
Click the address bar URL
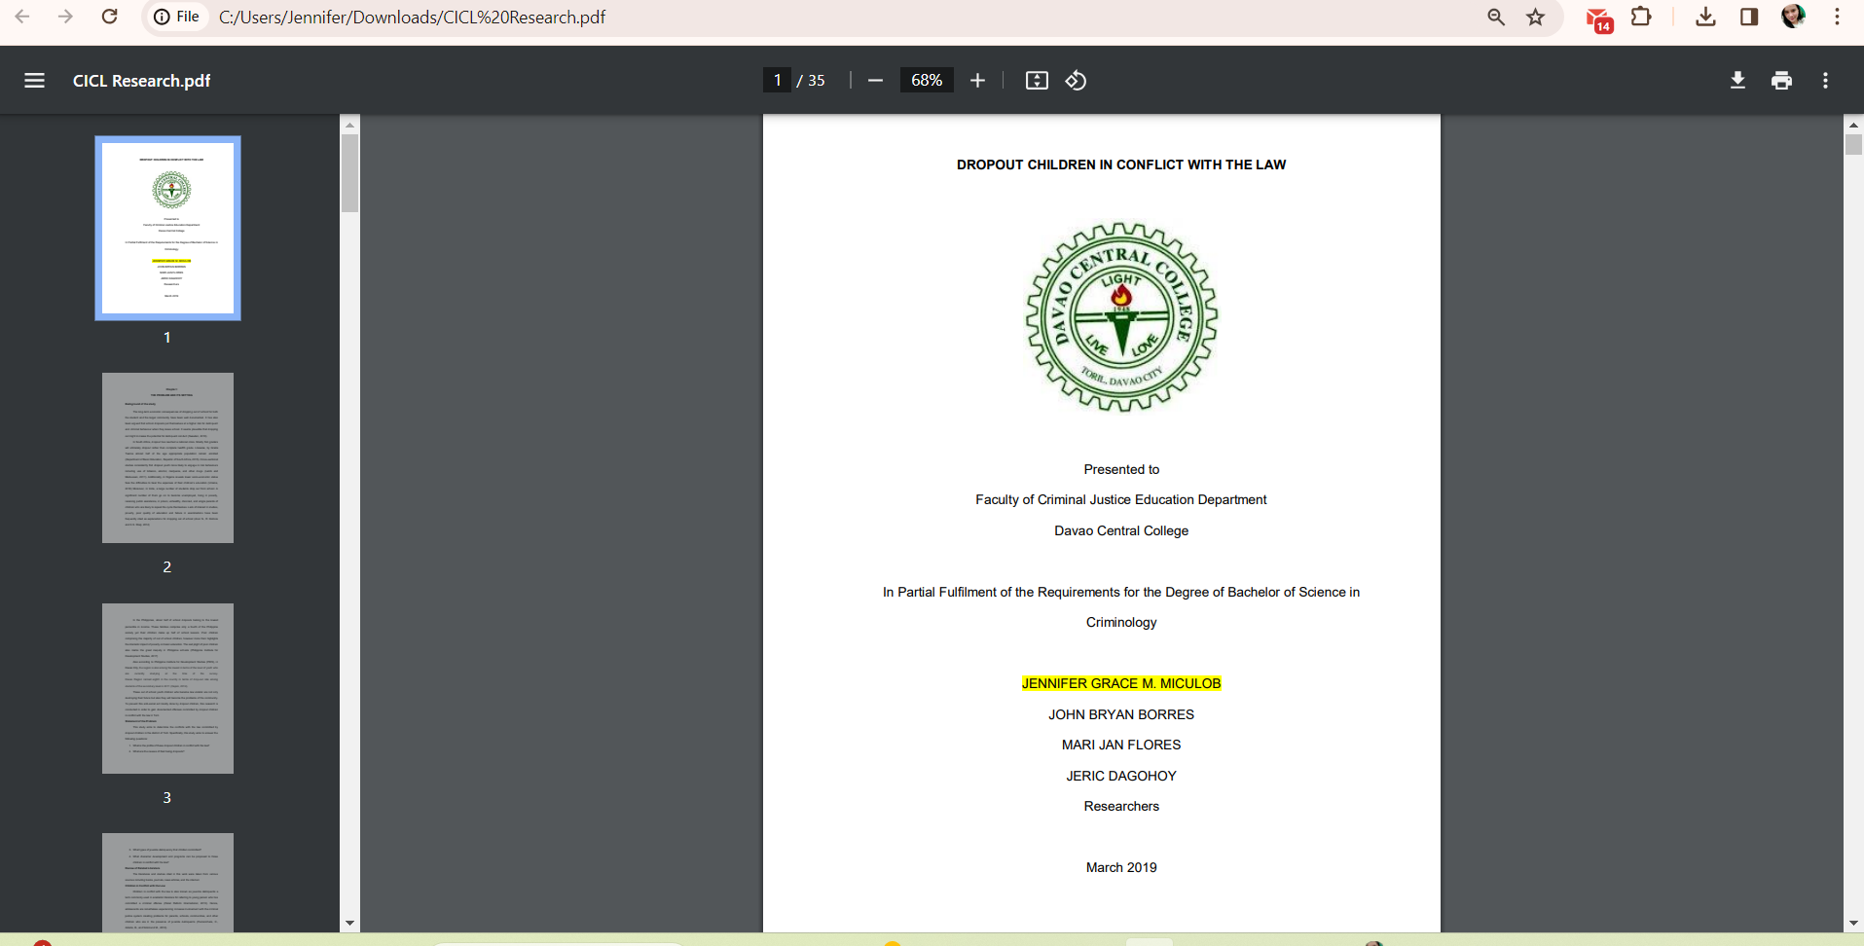pos(412,18)
